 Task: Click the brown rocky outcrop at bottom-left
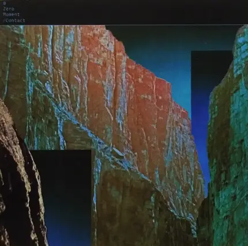point(19,183)
